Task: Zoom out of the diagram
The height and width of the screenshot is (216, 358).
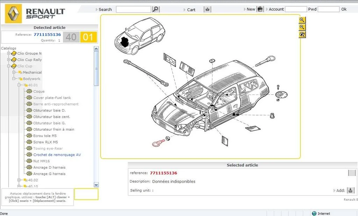Action: 302,27
